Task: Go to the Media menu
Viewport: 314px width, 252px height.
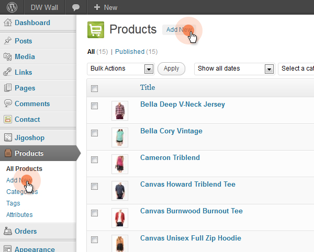Action: [25, 56]
